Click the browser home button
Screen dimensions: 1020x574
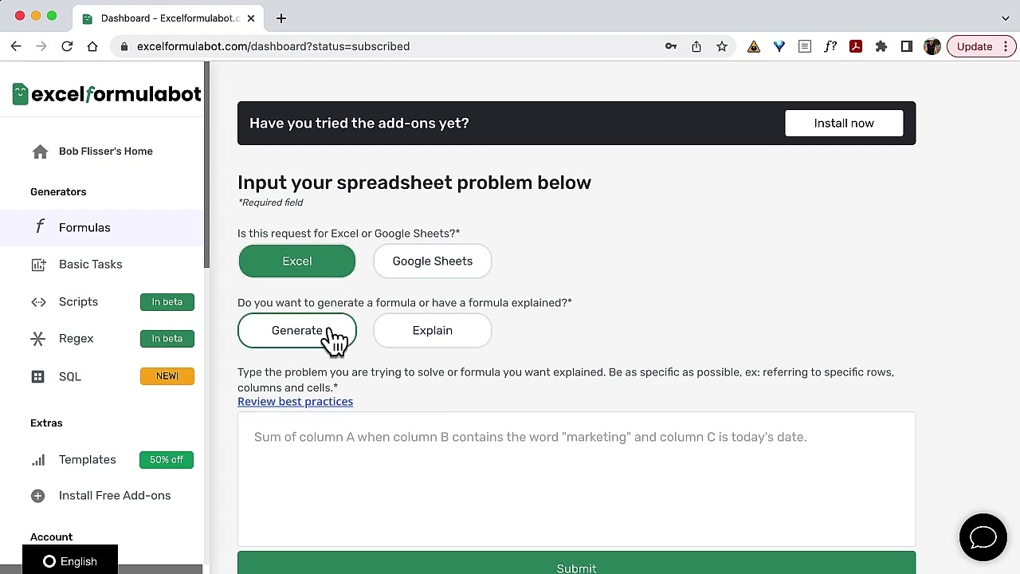[x=92, y=46]
